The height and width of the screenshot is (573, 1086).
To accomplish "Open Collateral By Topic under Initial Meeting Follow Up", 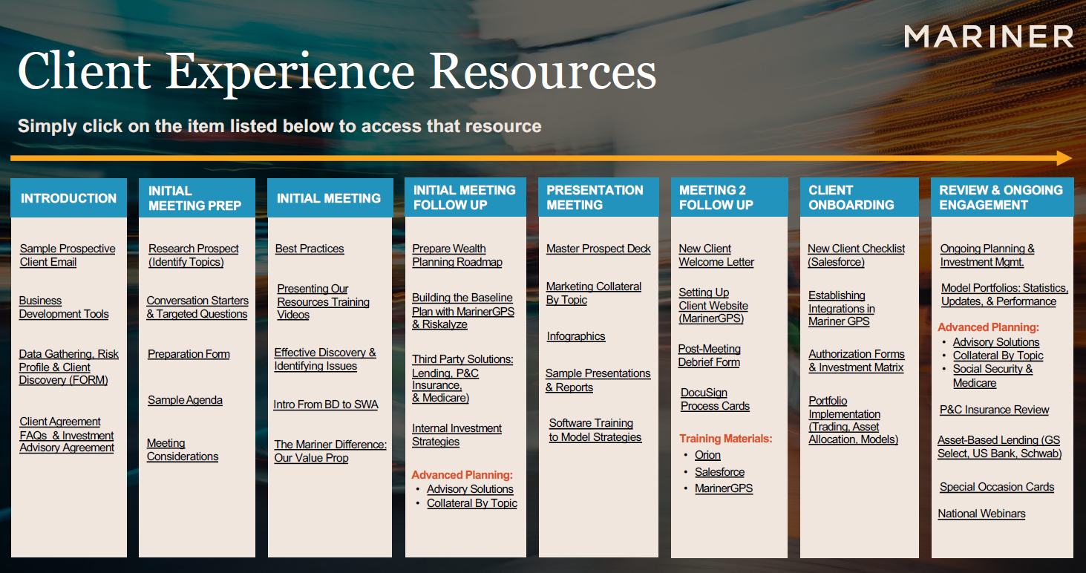I will point(472,503).
